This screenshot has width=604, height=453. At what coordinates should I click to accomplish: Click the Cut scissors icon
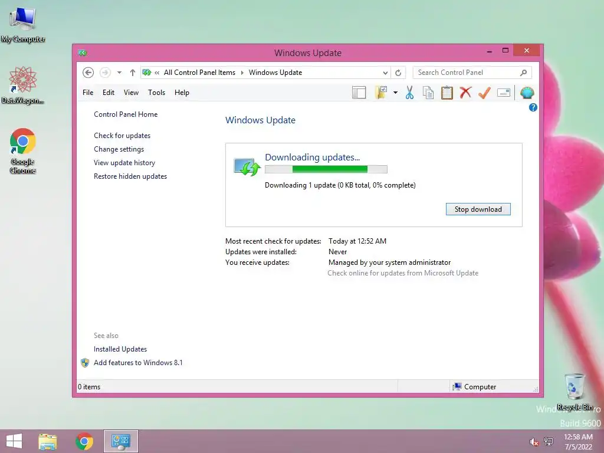[409, 93]
